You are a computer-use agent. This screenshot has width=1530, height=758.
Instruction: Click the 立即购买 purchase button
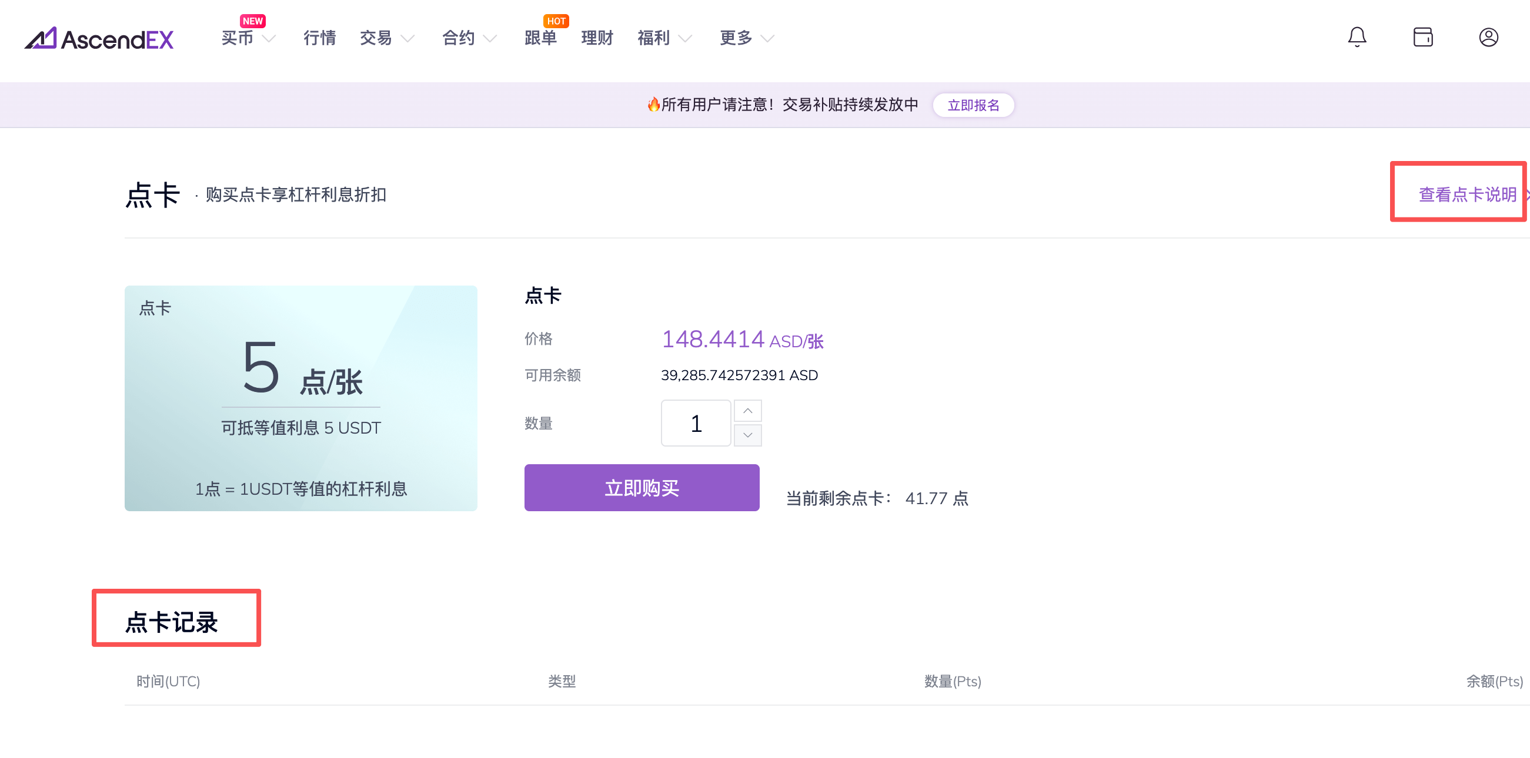coord(642,488)
